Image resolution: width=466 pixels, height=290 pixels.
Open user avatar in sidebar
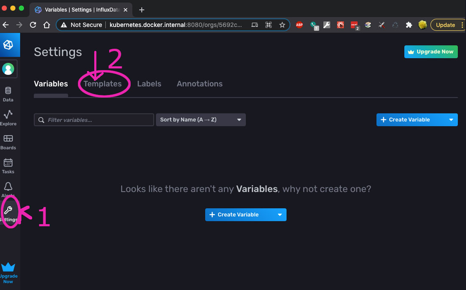[x=8, y=69]
